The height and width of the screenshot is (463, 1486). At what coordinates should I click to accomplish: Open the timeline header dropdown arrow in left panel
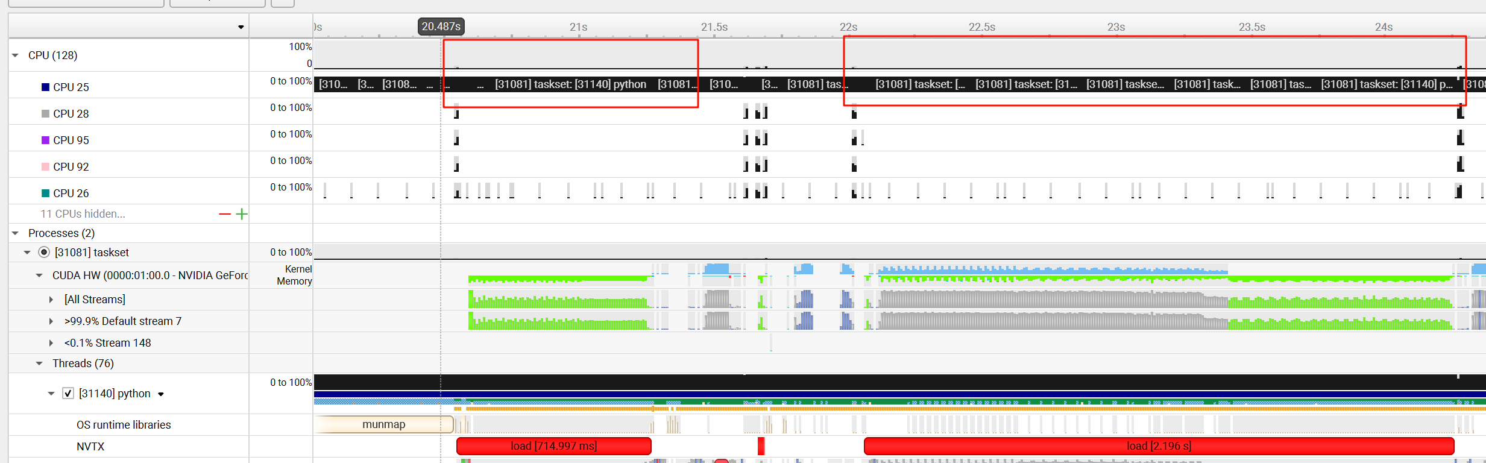tap(241, 27)
